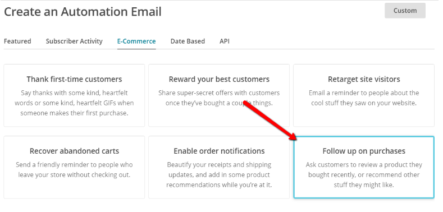
Task: Click the Follow up on purchases heading
Action: (x=364, y=151)
